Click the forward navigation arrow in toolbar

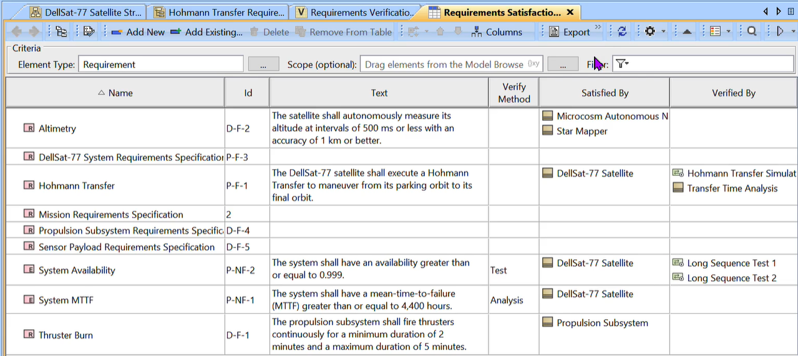[34, 32]
